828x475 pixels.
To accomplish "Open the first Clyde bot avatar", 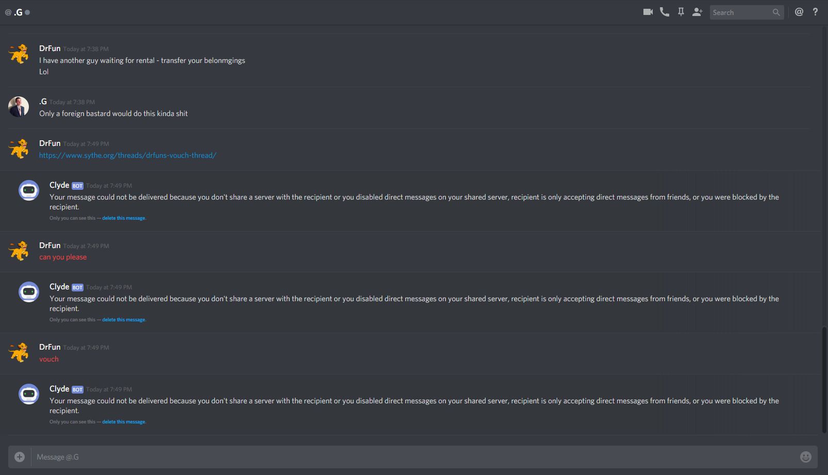I will click(x=29, y=190).
